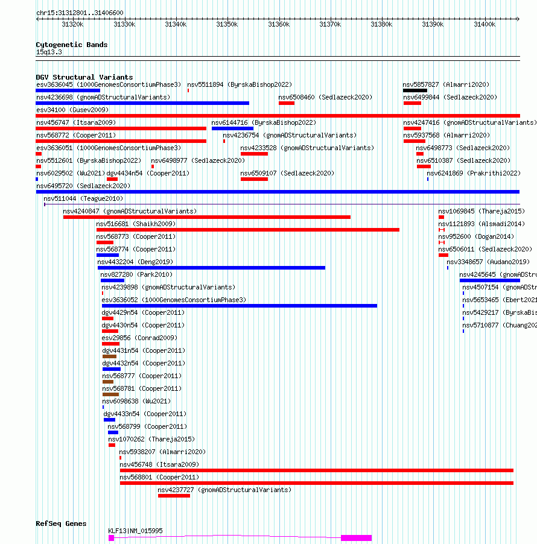Open the nsv6241869 (Prakrithi2022) label

[x=474, y=173]
